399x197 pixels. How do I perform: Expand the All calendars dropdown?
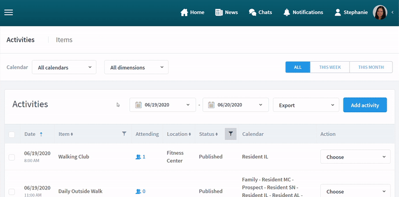point(64,67)
